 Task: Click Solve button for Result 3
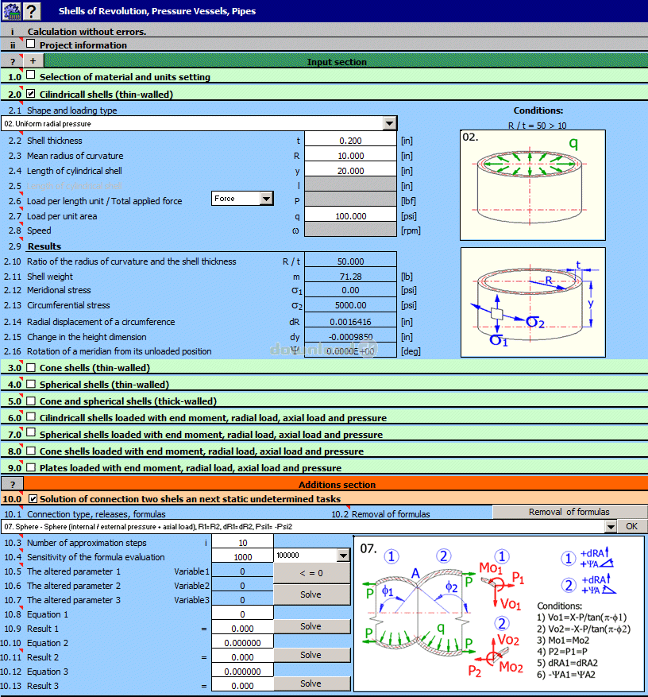[x=311, y=683]
